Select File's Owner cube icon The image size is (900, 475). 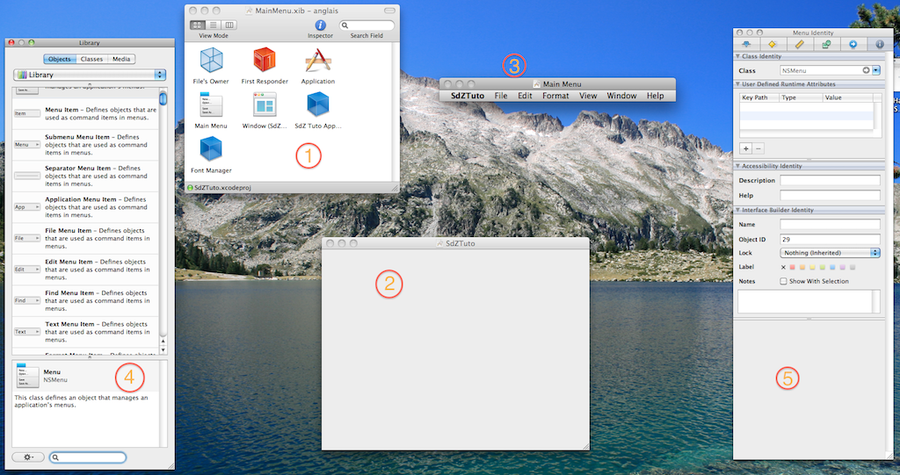click(211, 61)
